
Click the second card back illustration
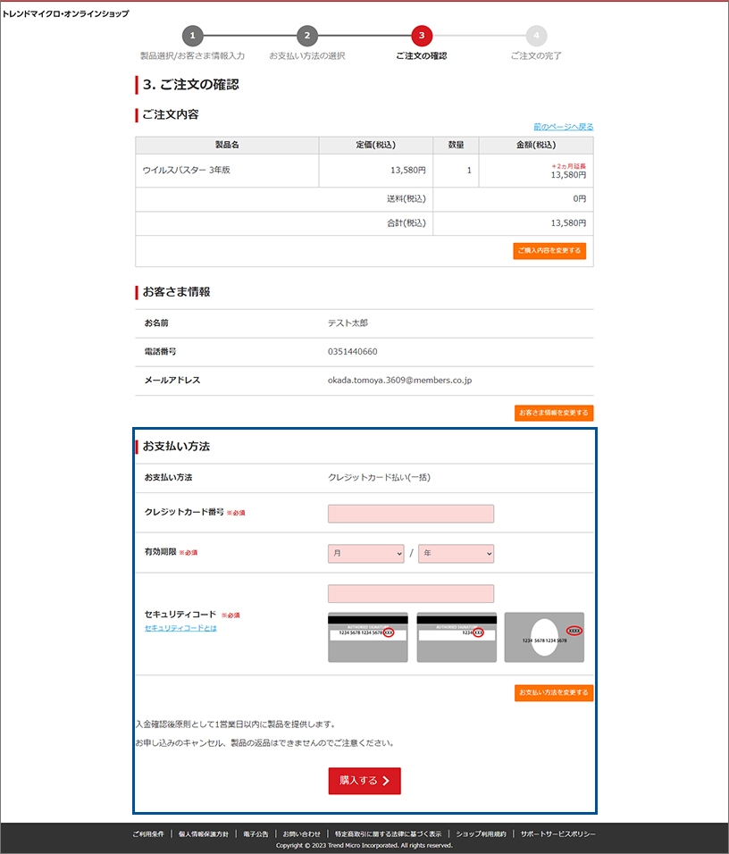457,637
